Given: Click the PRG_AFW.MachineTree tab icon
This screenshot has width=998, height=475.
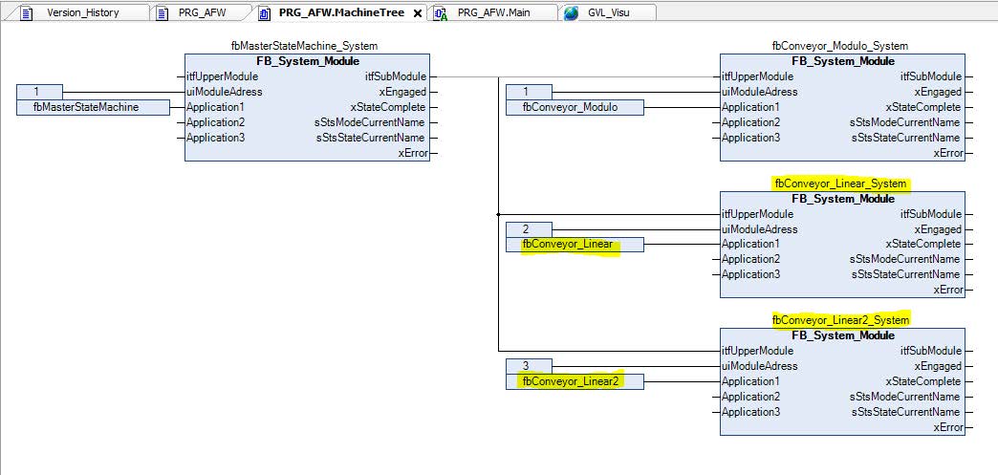Looking at the screenshot, I should point(264,13).
